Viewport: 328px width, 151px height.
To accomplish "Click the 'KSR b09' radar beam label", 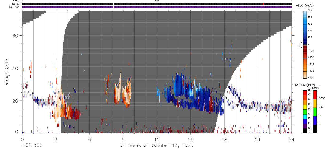I will (32, 146).
